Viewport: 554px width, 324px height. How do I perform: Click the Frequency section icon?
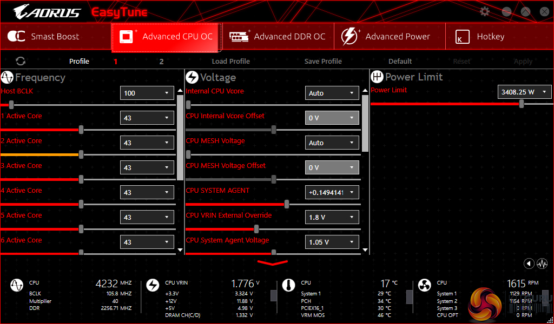tap(7, 77)
